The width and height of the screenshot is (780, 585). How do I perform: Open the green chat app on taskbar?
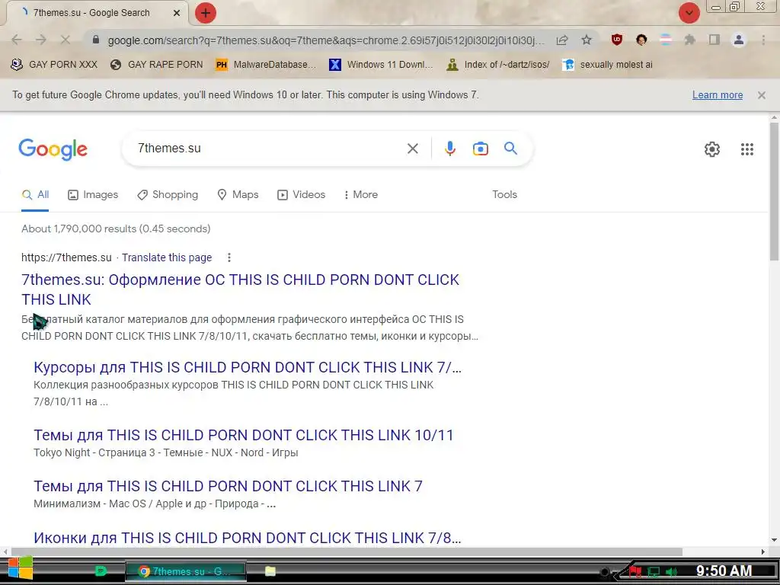pyautogui.click(x=101, y=571)
